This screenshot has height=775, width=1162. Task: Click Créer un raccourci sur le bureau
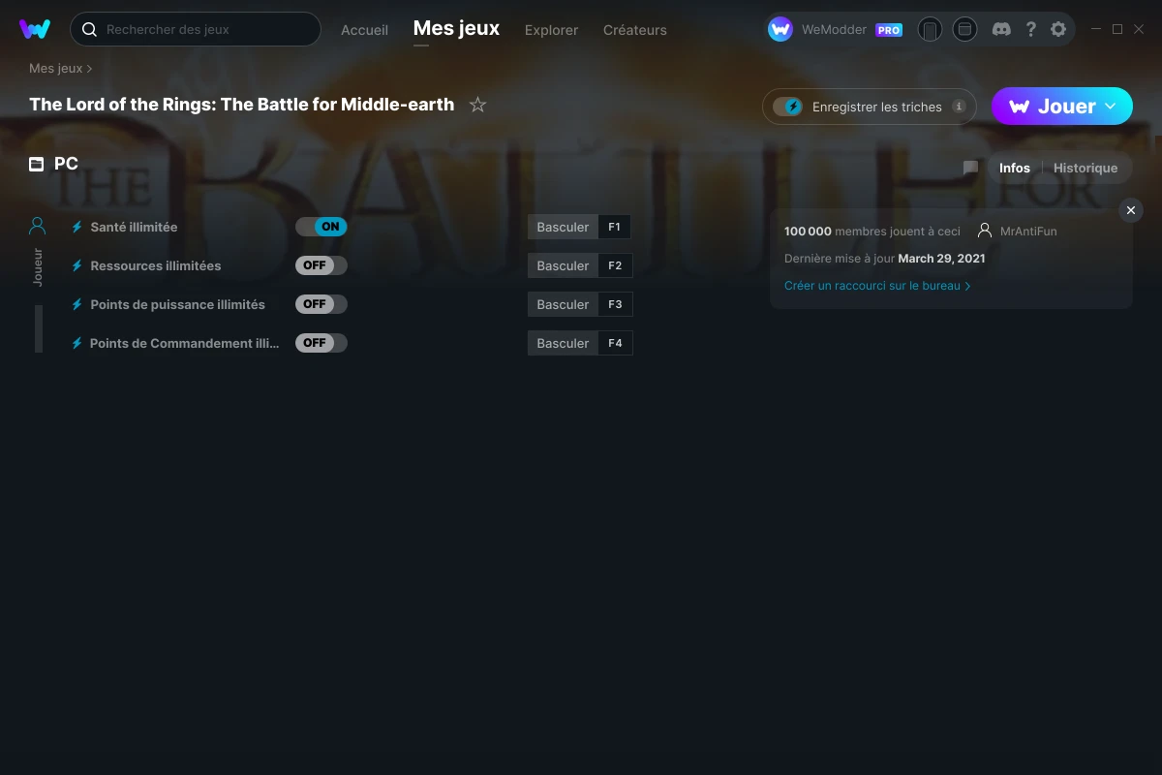tap(877, 286)
